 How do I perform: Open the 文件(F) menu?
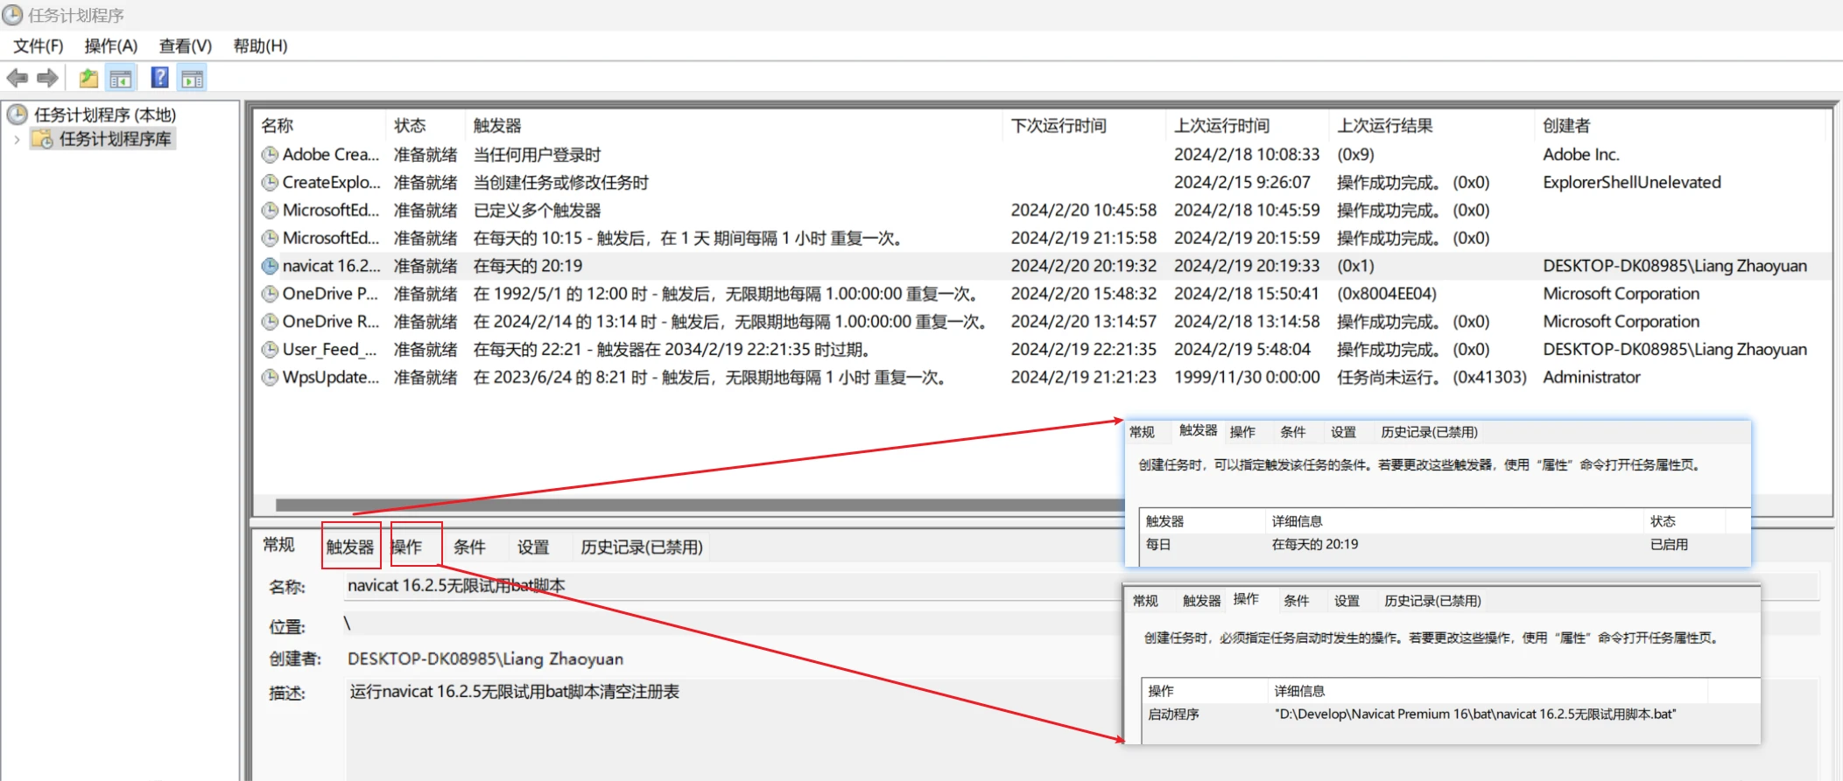(x=39, y=46)
